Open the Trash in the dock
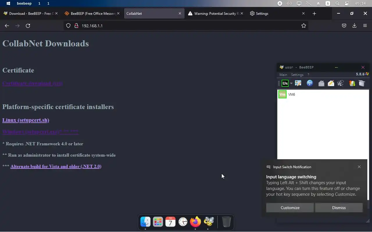 [226, 222]
